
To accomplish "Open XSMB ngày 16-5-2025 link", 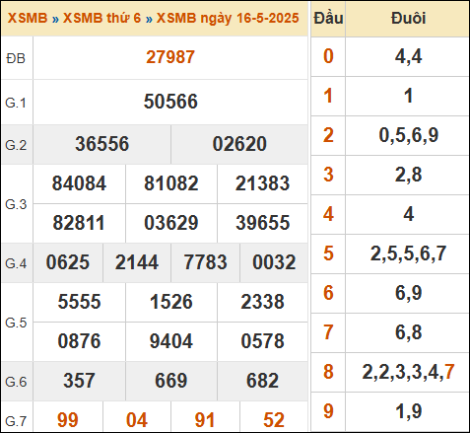I will click(x=228, y=18).
